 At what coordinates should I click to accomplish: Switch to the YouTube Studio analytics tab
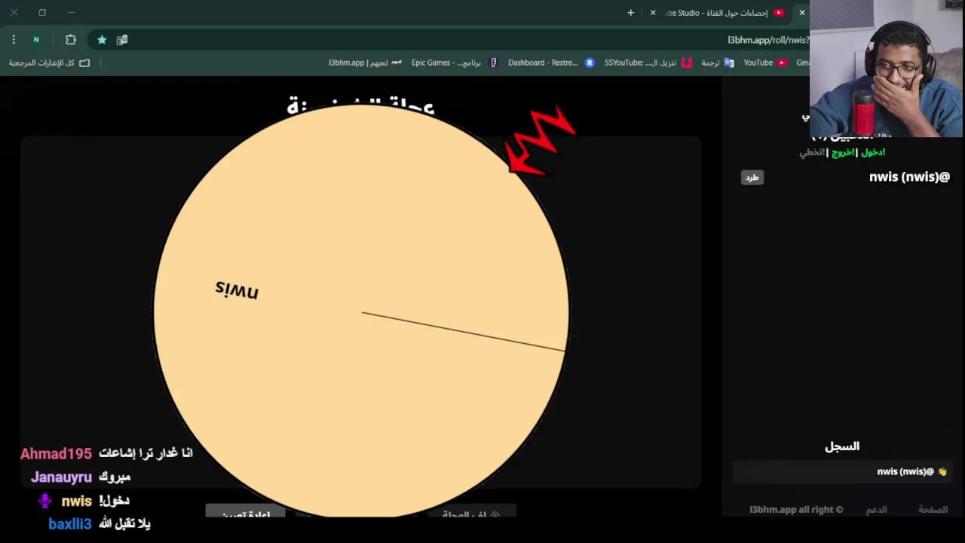pyautogui.click(x=724, y=13)
